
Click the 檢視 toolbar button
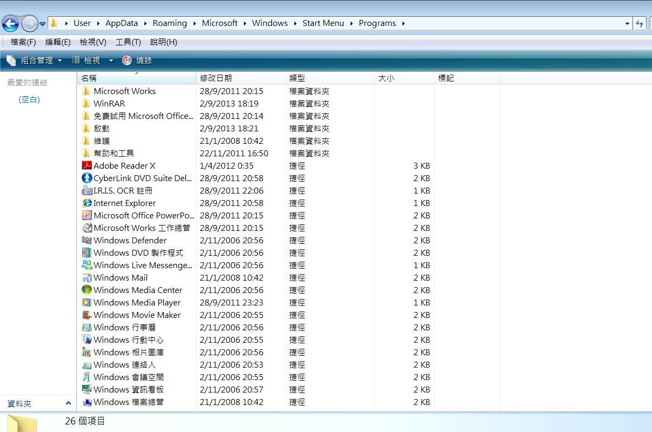[87, 61]
